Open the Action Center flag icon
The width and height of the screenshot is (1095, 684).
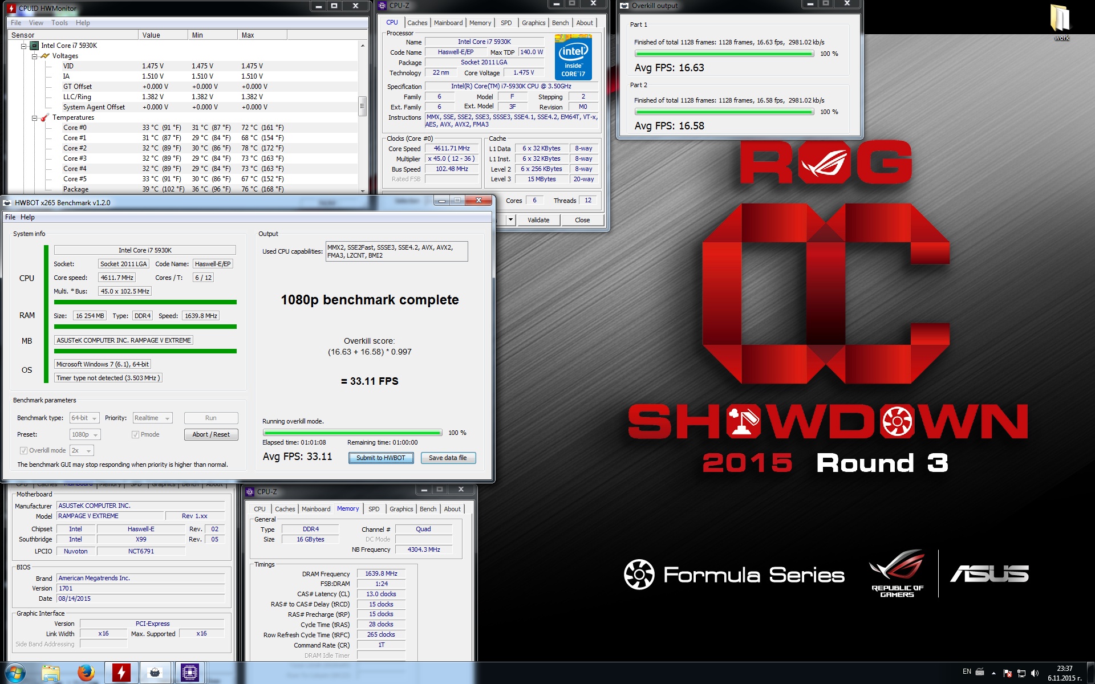coord(1007,673)
